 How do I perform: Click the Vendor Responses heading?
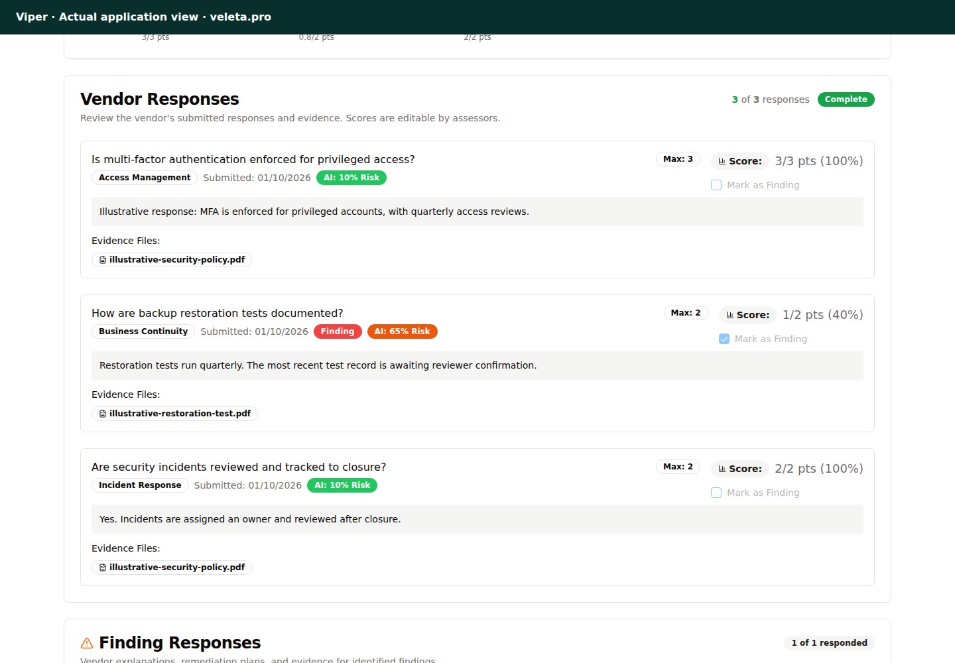[160, 99]
